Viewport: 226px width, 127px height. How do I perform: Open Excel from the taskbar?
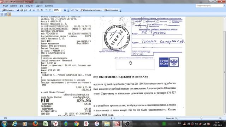tap(45, 124)
